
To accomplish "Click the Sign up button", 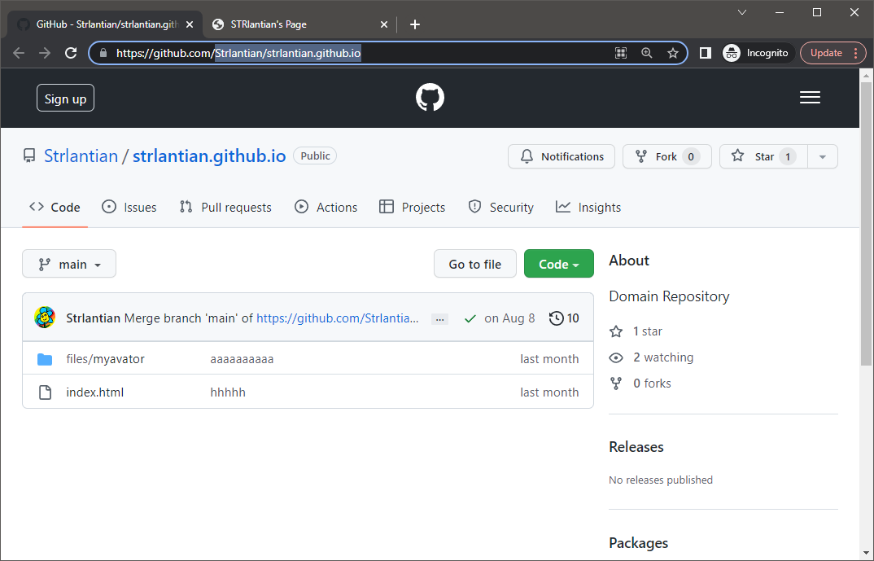I will coord(65,99).
